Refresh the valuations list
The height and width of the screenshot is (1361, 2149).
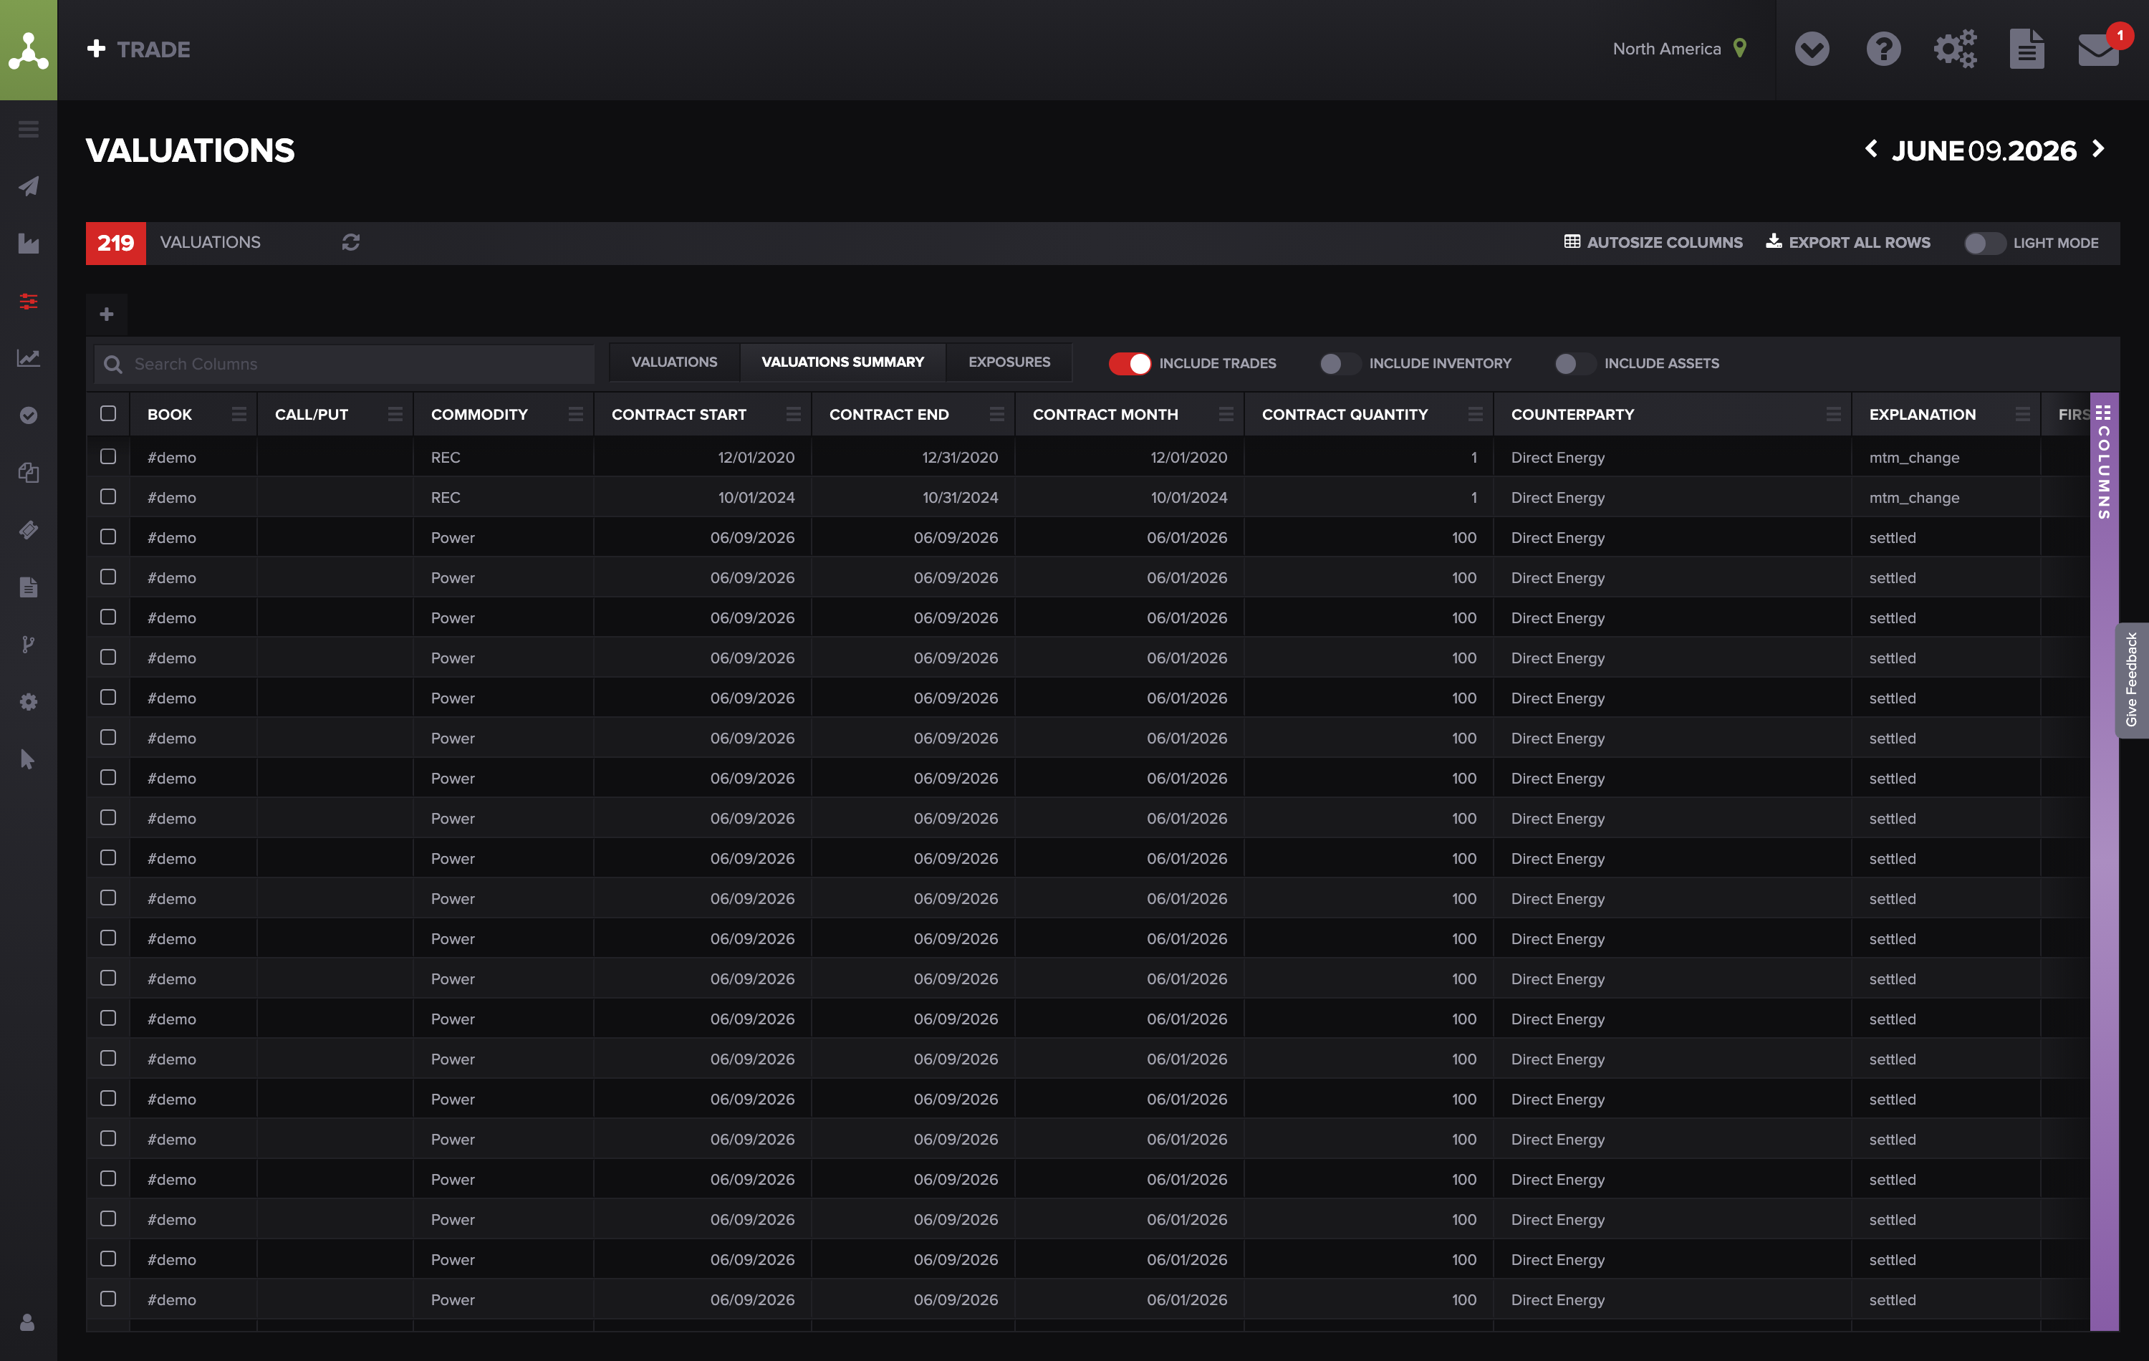coord(351,243)
